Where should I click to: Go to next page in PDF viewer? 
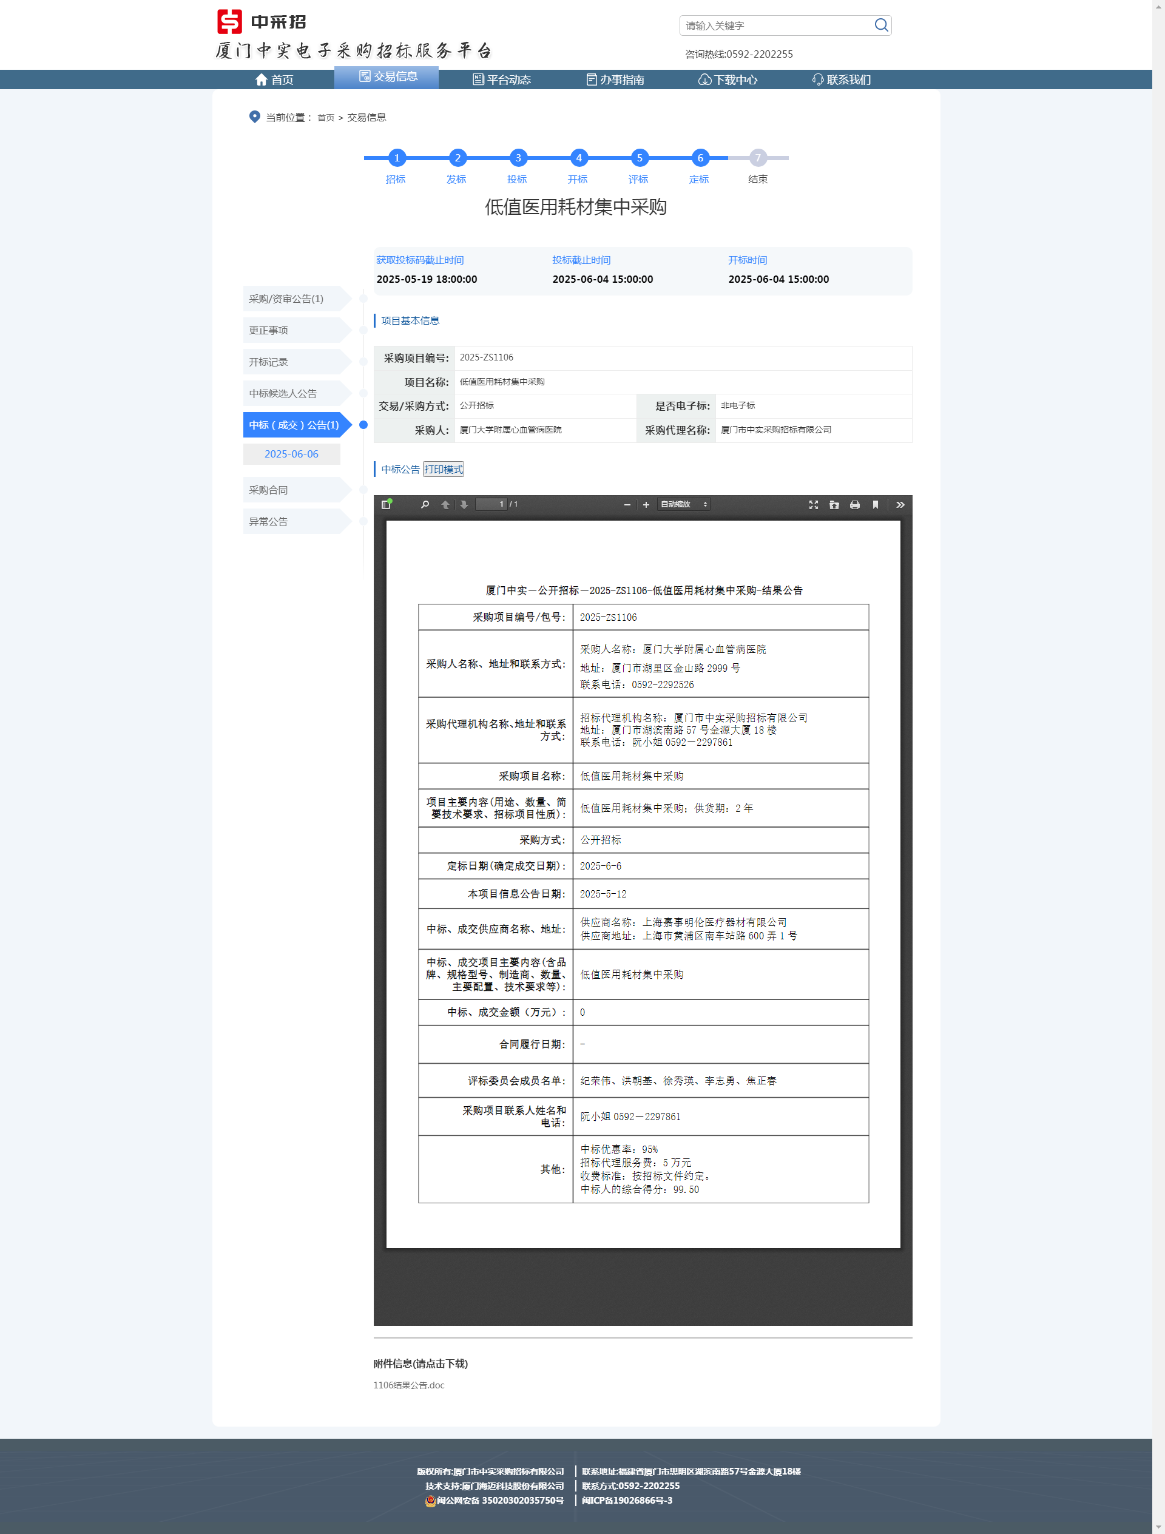point(463,505)
